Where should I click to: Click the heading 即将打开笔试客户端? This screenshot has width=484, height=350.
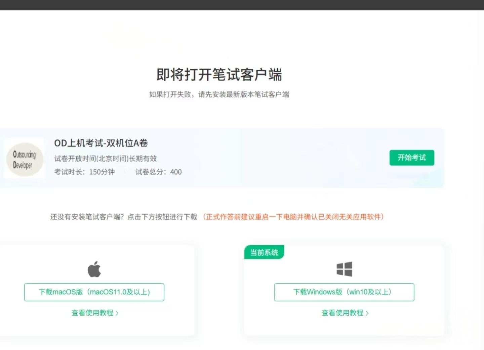[219, 75]
